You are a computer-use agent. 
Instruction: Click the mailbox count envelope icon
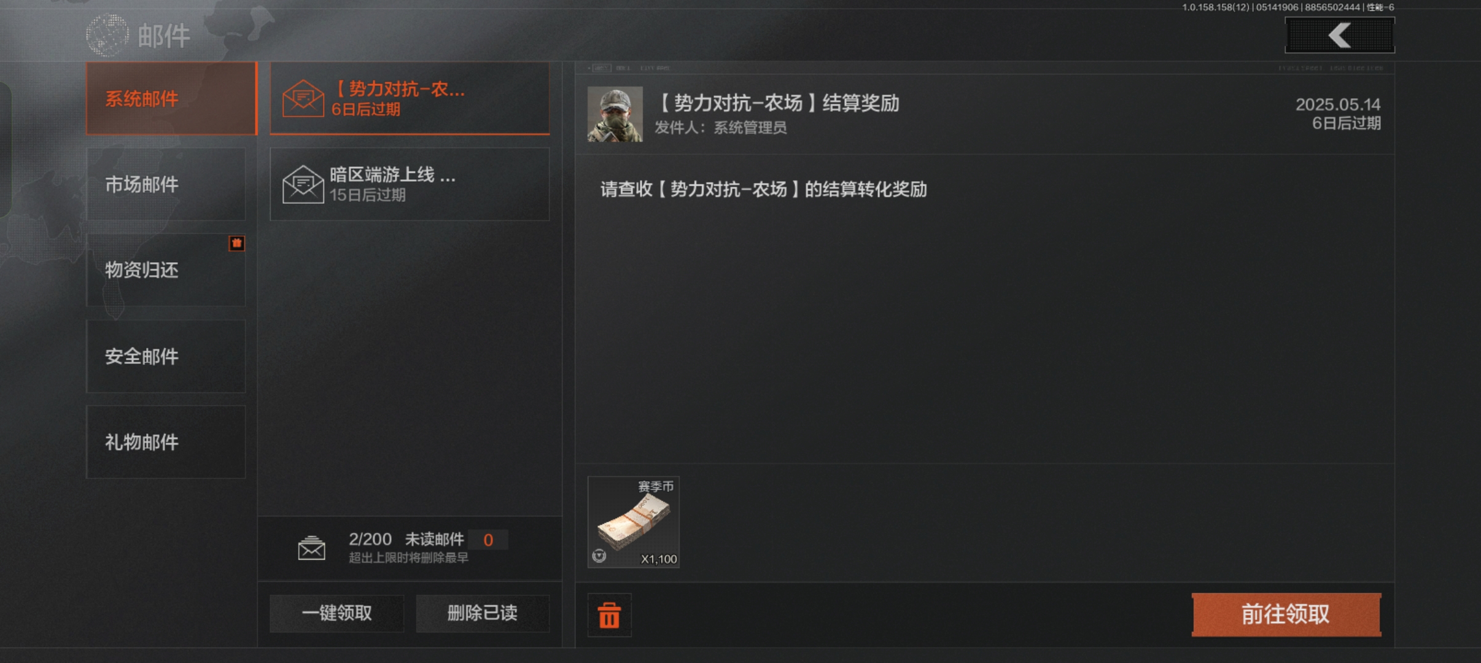tap(311, 548)
